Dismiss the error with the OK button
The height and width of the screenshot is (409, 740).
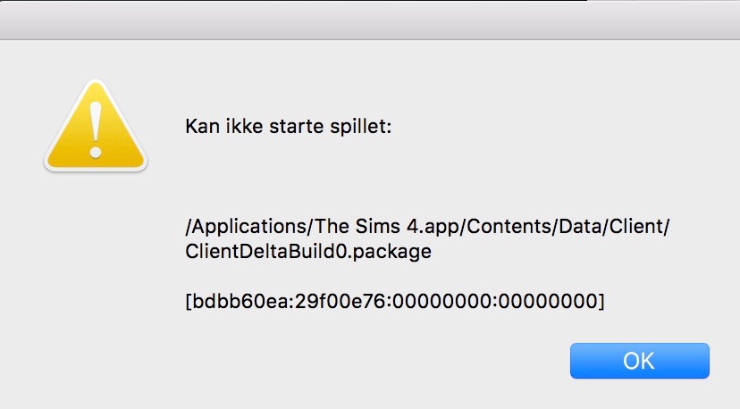pos(640,361)
